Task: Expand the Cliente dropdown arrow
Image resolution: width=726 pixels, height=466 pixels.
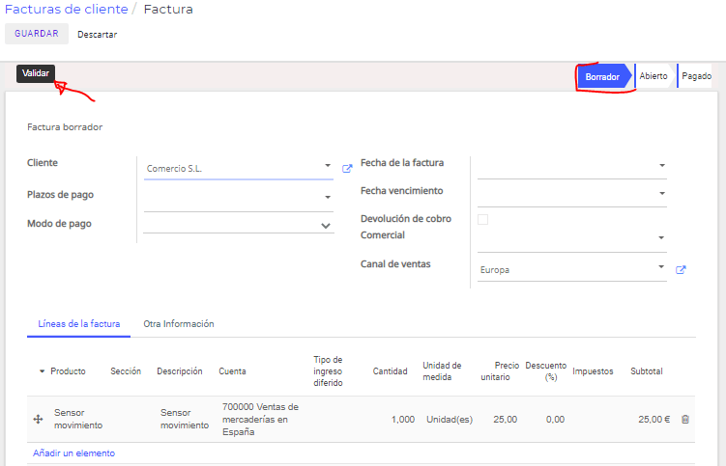Action: click(328, 165)
